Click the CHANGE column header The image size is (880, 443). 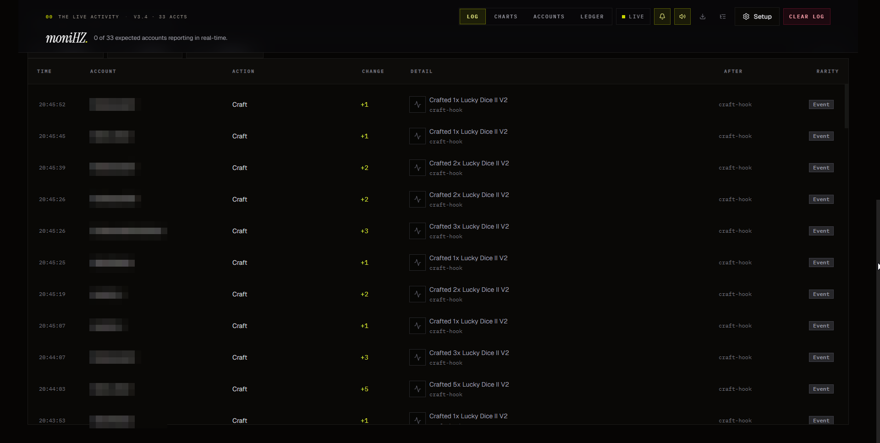[373, 71]
